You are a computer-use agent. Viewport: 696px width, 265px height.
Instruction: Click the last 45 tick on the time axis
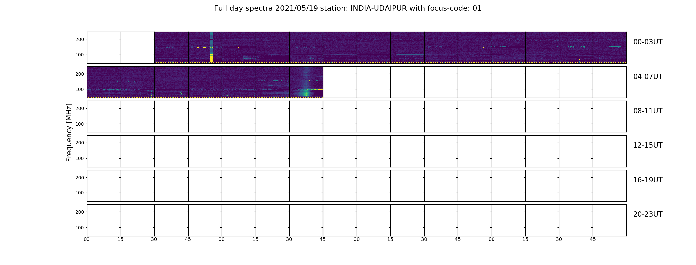593,239
